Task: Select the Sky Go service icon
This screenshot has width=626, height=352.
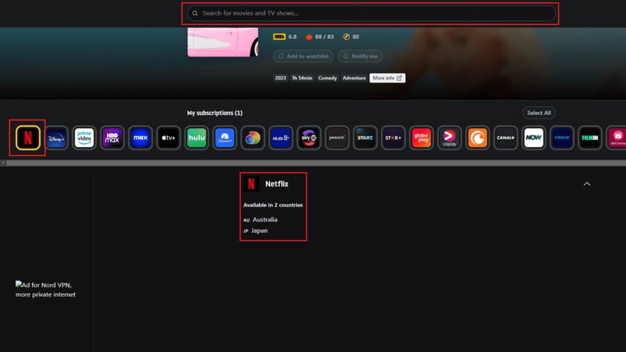Action: click(309, 137)
